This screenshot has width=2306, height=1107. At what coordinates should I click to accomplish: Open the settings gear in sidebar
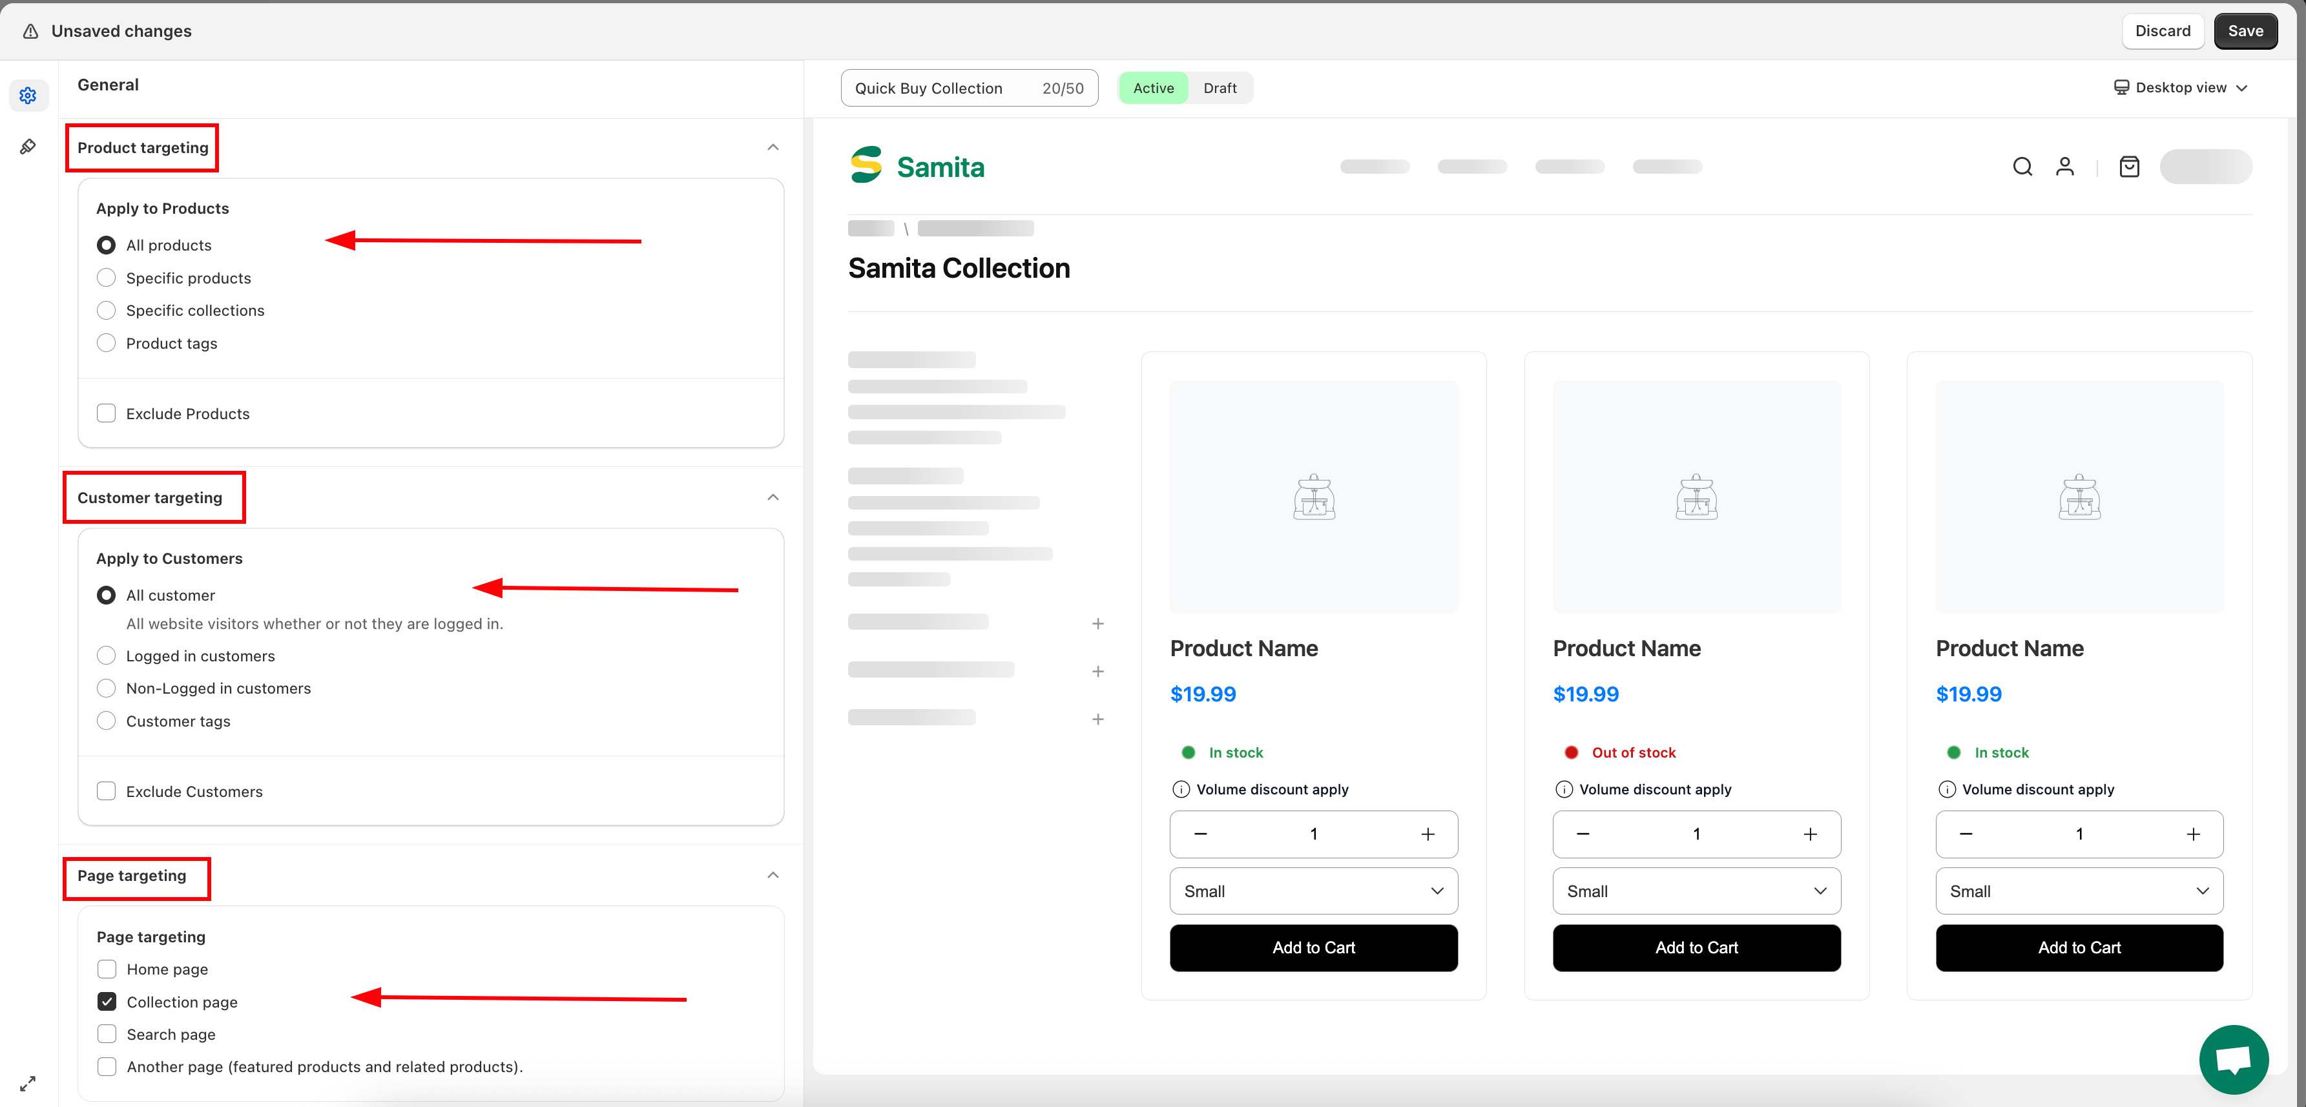click(28, 96)
